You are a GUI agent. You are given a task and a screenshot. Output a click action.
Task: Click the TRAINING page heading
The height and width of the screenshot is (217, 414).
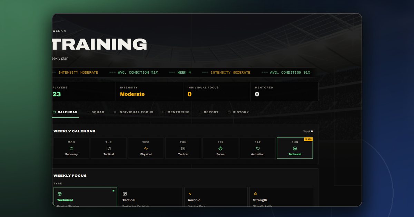100,44
